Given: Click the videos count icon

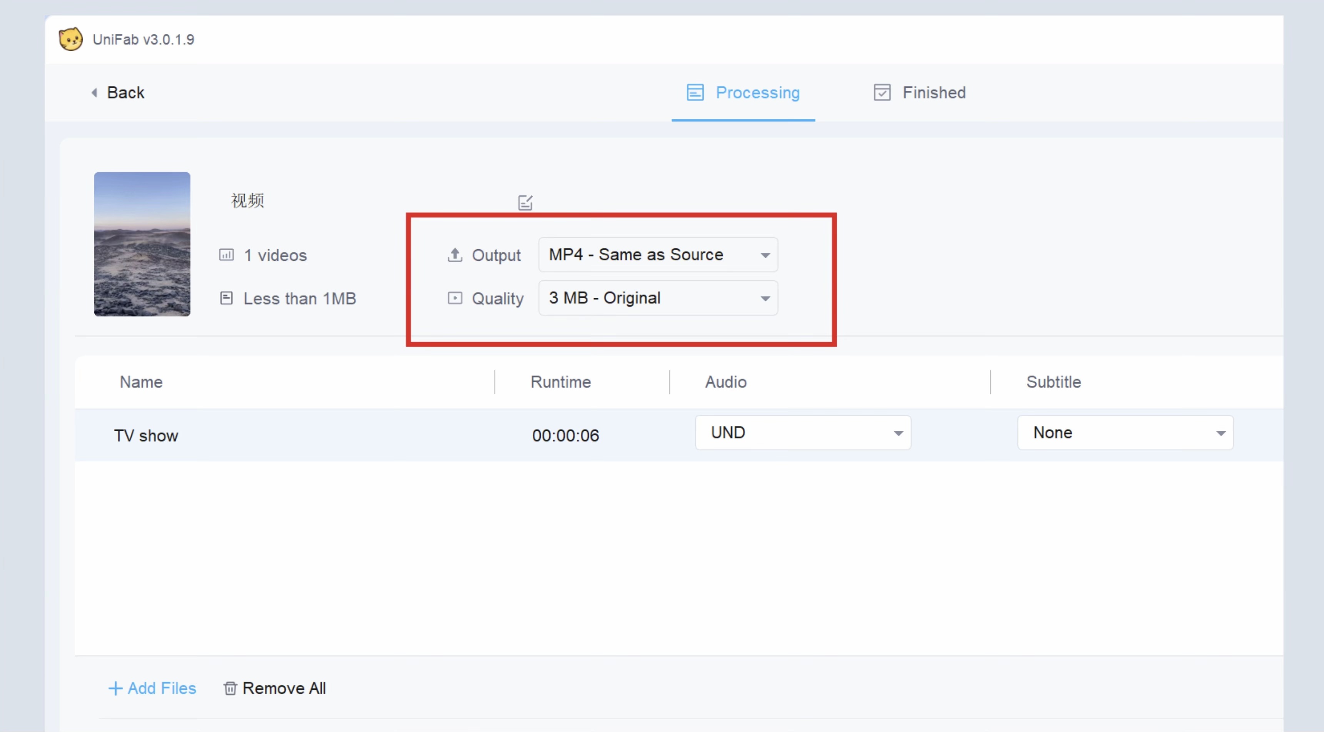Looking at the screenshot, I should click(x=227, y=255).
